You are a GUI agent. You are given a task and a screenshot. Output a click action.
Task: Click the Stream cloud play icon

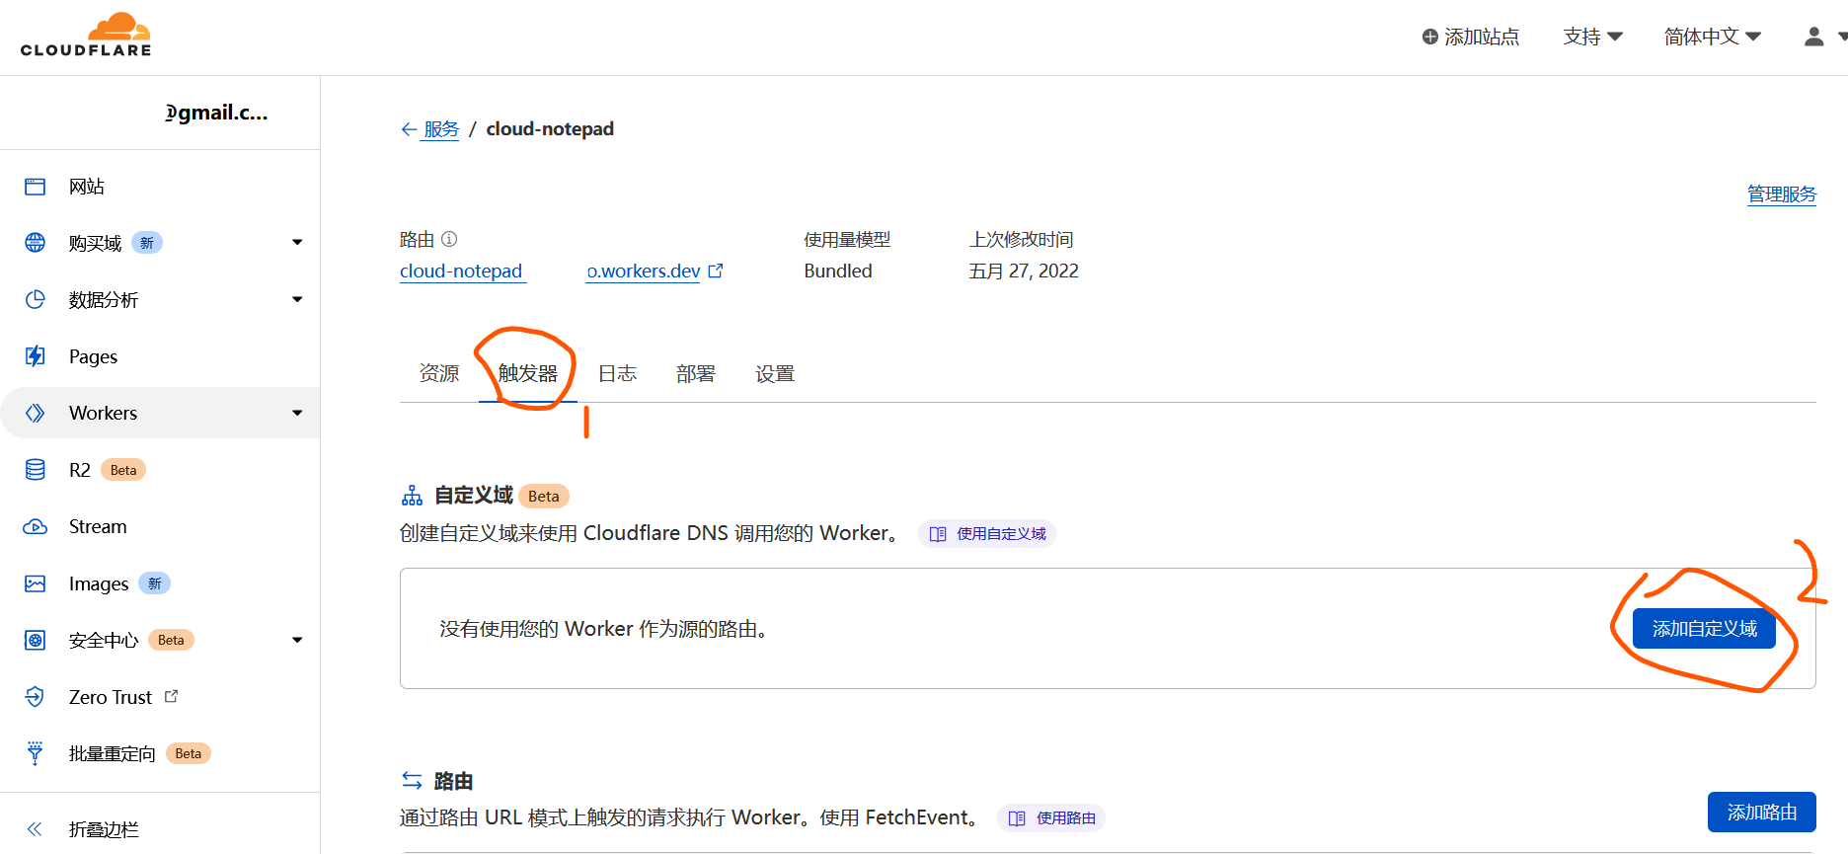pyautogui.click(x=36, y=526)
